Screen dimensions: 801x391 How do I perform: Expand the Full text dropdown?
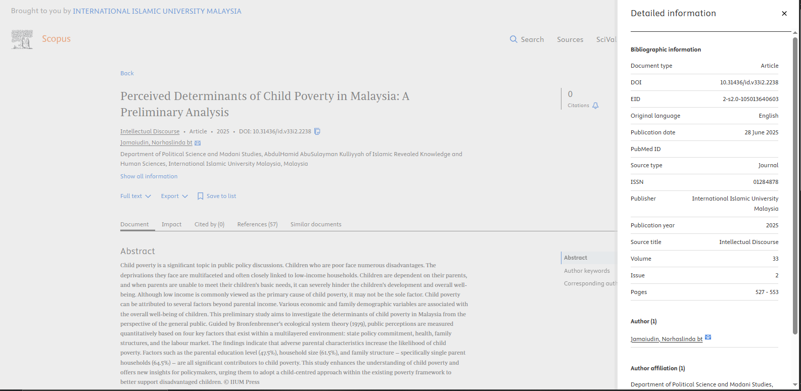coord(135,196)
